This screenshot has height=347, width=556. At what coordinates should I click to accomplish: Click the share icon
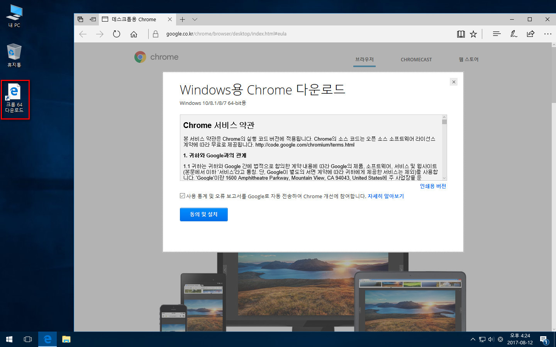pyautogui.click(x=531, y=34)
